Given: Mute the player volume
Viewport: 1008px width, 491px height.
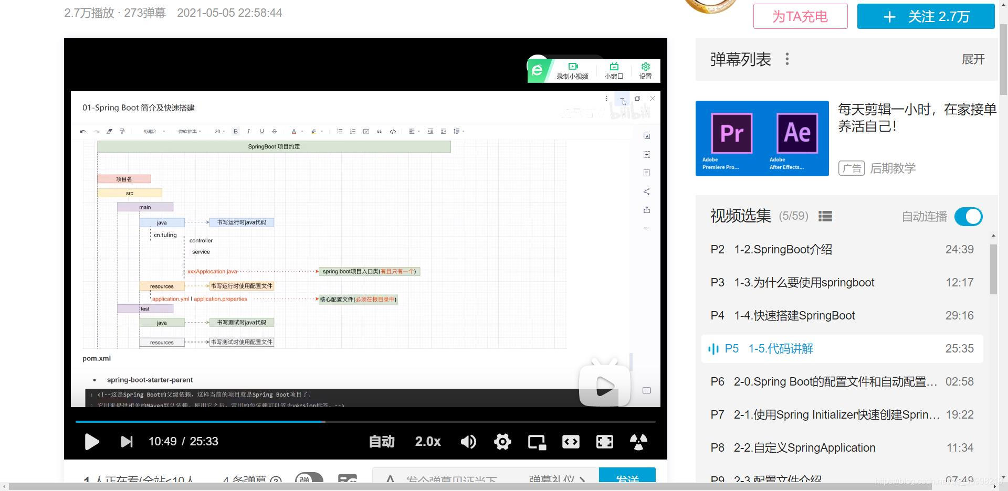Looking at the screenshot, I should [468, 442].
